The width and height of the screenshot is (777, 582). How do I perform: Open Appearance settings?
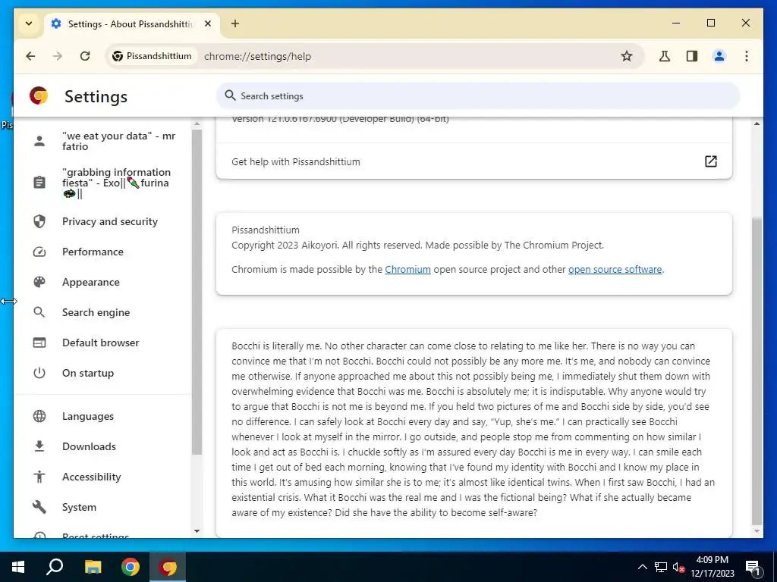(x=104, y=282)
